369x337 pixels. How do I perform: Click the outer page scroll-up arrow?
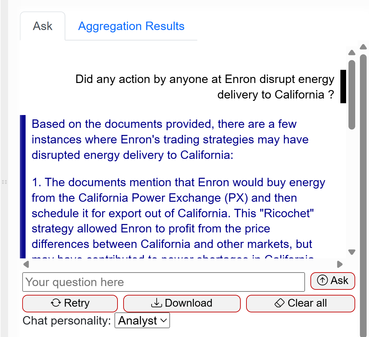tap(363, 47)
